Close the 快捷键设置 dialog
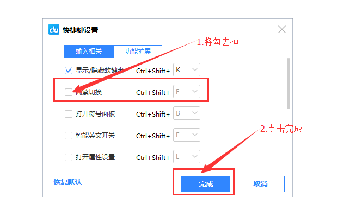Screen dimensions: 350x217 (282, 29)
